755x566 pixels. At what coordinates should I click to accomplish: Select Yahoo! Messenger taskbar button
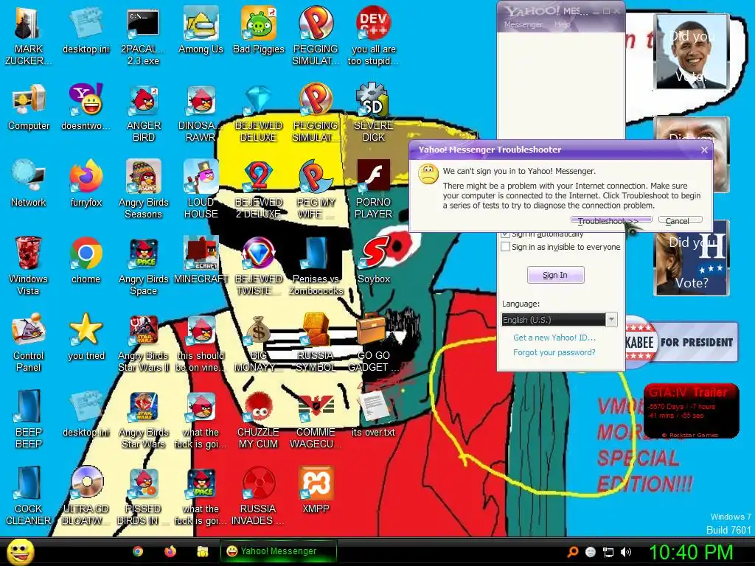pyautogui.click(x=278, y=551)
